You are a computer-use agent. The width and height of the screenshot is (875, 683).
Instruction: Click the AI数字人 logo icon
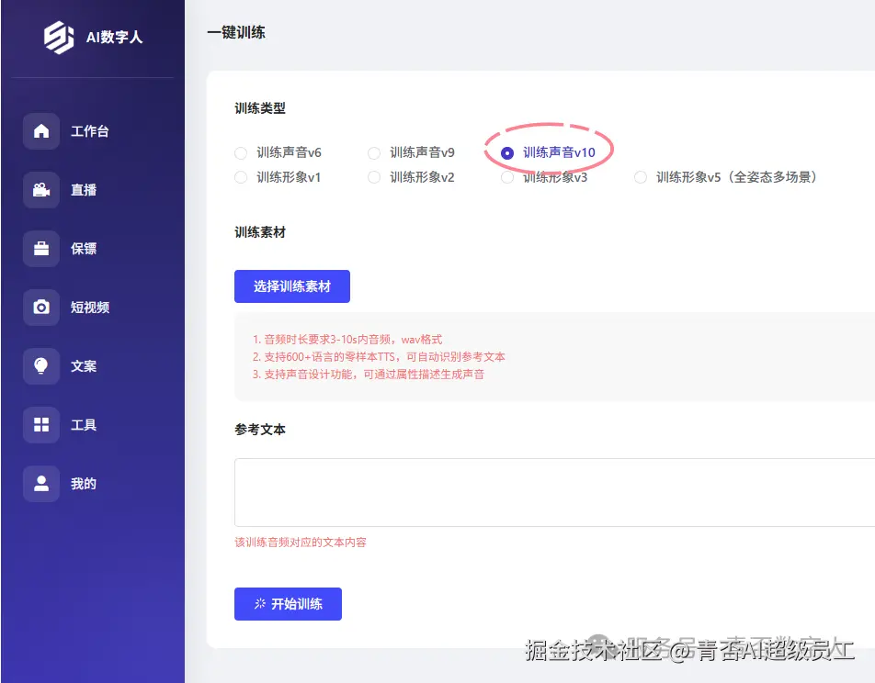59,38
